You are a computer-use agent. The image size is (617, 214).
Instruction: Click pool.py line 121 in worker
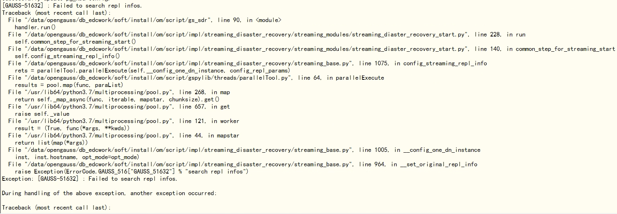[x=124, y=121]
